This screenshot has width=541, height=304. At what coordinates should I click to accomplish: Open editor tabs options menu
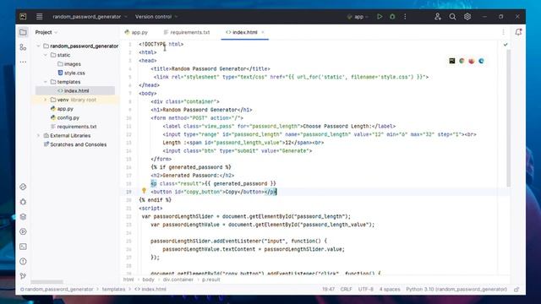tap(503, 32)
